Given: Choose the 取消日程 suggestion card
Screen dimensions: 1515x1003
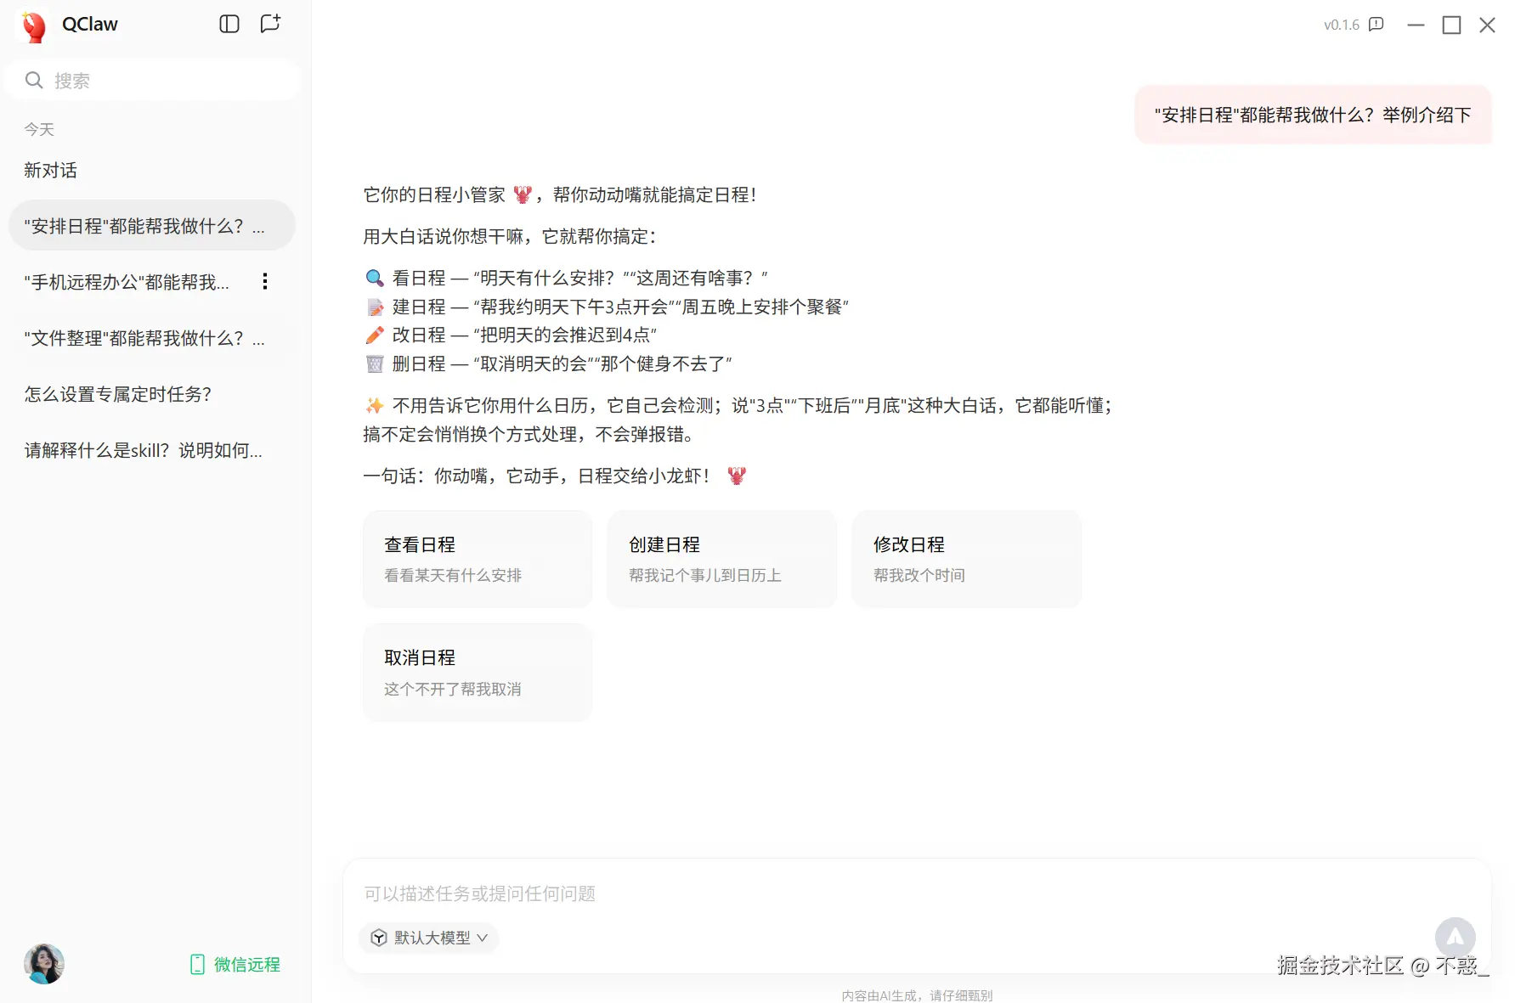Looking at the screenshot, I should [x=478, y=673].
